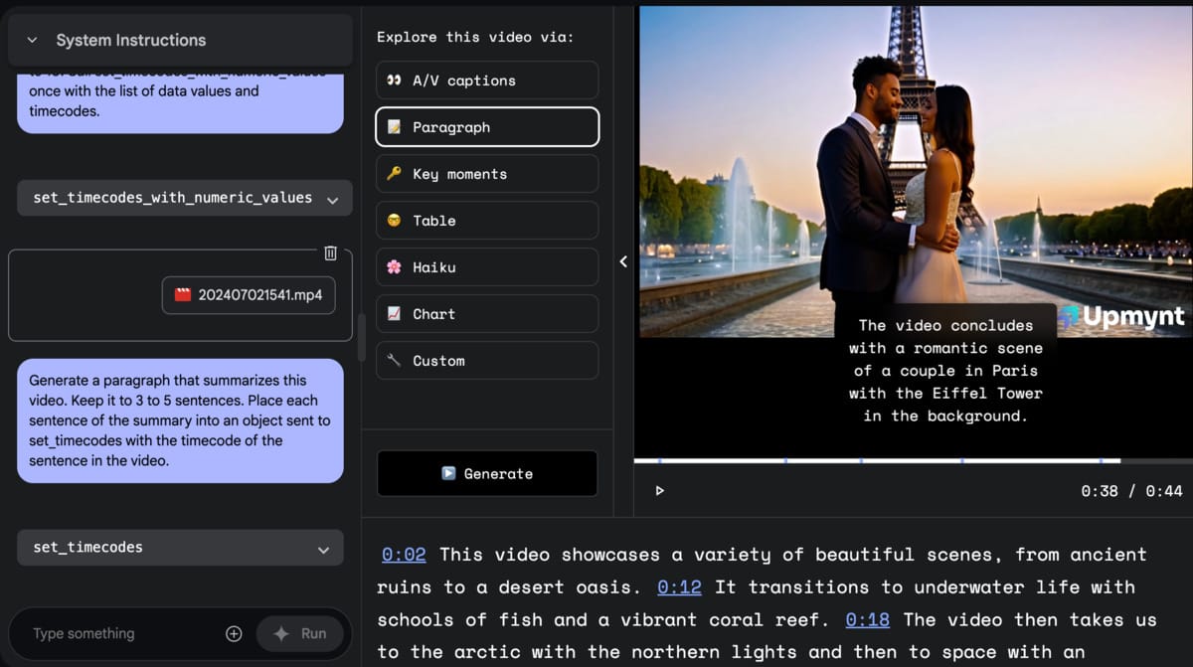Select the A/V captions mode
Viewport: 1193px width, 667px height.
coord(487,80)
